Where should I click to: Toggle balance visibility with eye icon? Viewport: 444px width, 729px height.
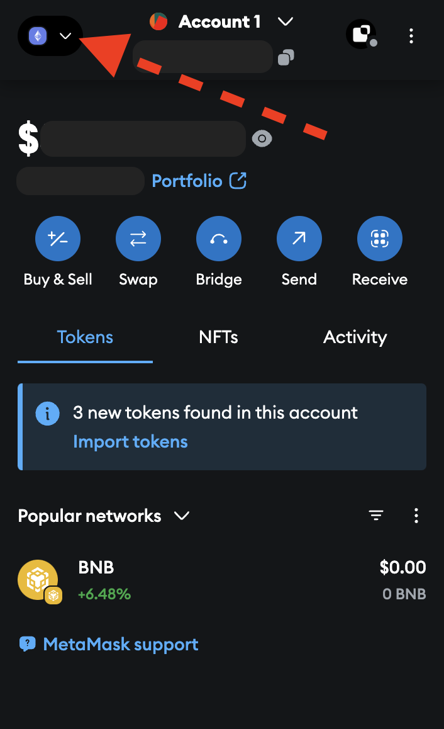pos(262,139)
